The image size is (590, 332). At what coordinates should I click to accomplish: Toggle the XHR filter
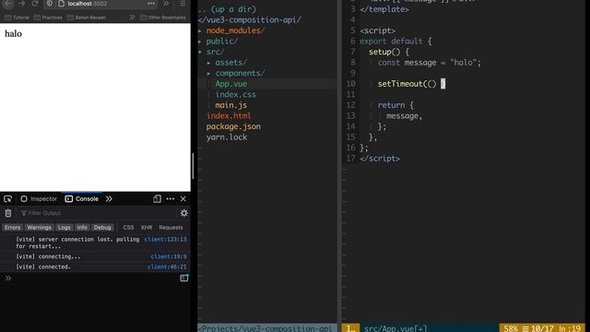point(147,228)
